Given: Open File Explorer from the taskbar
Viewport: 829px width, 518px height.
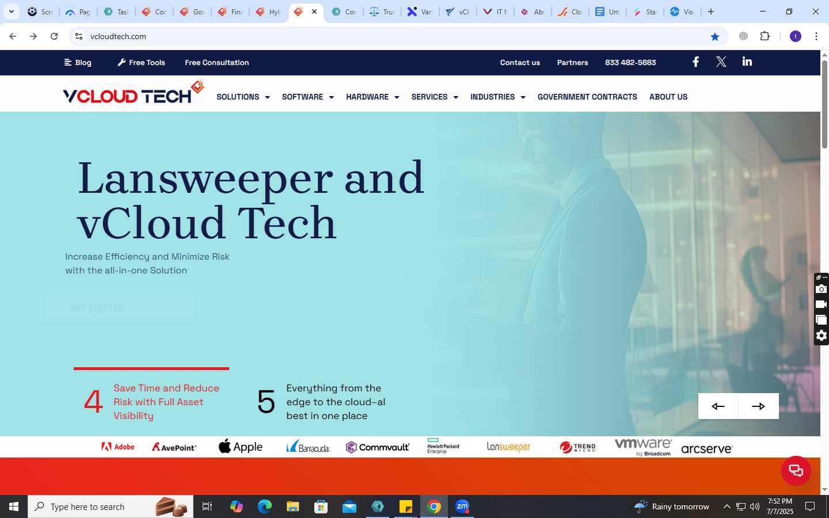Looking at the screenshot, I should (x=293, y=506).
